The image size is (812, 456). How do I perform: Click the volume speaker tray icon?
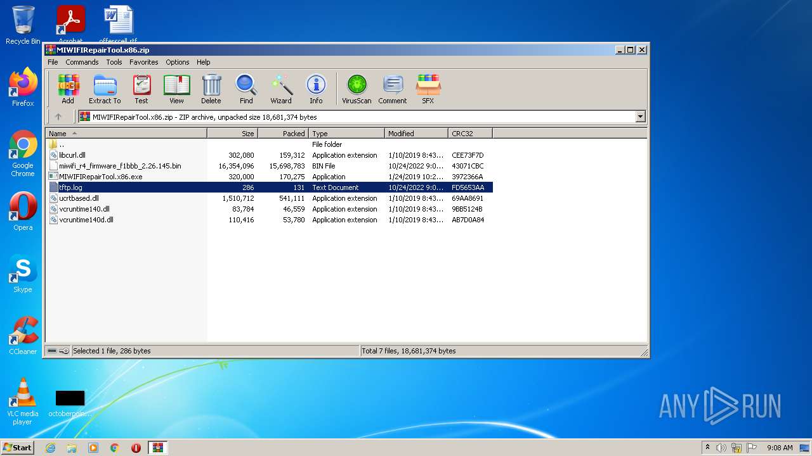coord(721,448)
